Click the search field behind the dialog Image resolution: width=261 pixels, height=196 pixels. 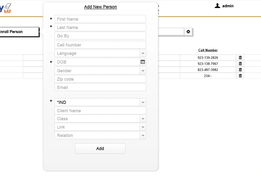click(x=171, y=32)
